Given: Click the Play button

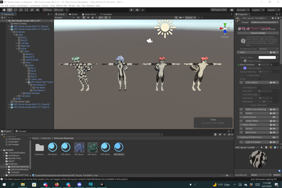Looking at the screenshot, I should point(132,10).
